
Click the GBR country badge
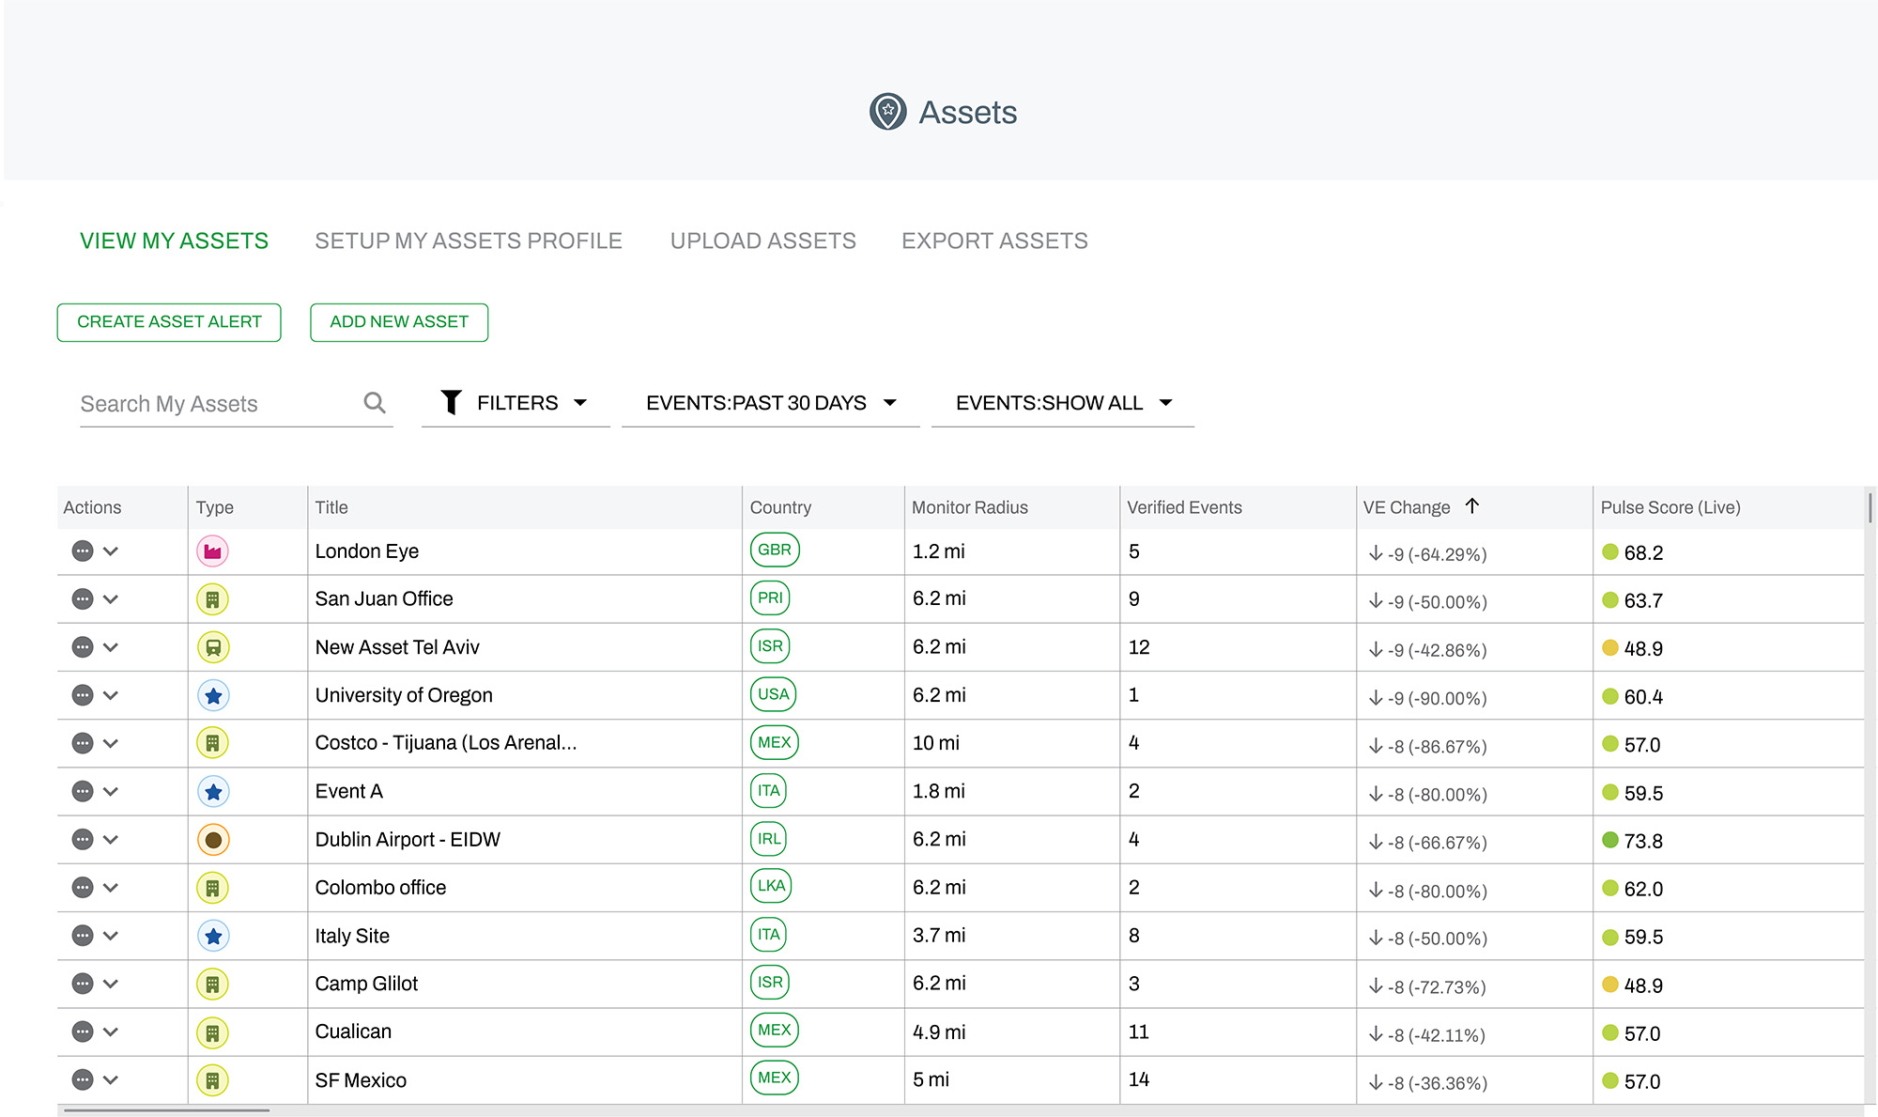(774, 550)
